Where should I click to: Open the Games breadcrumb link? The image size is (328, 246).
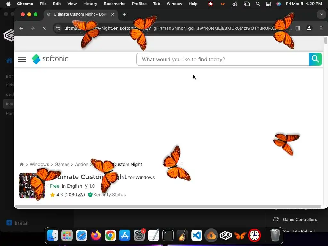[62, 164]
